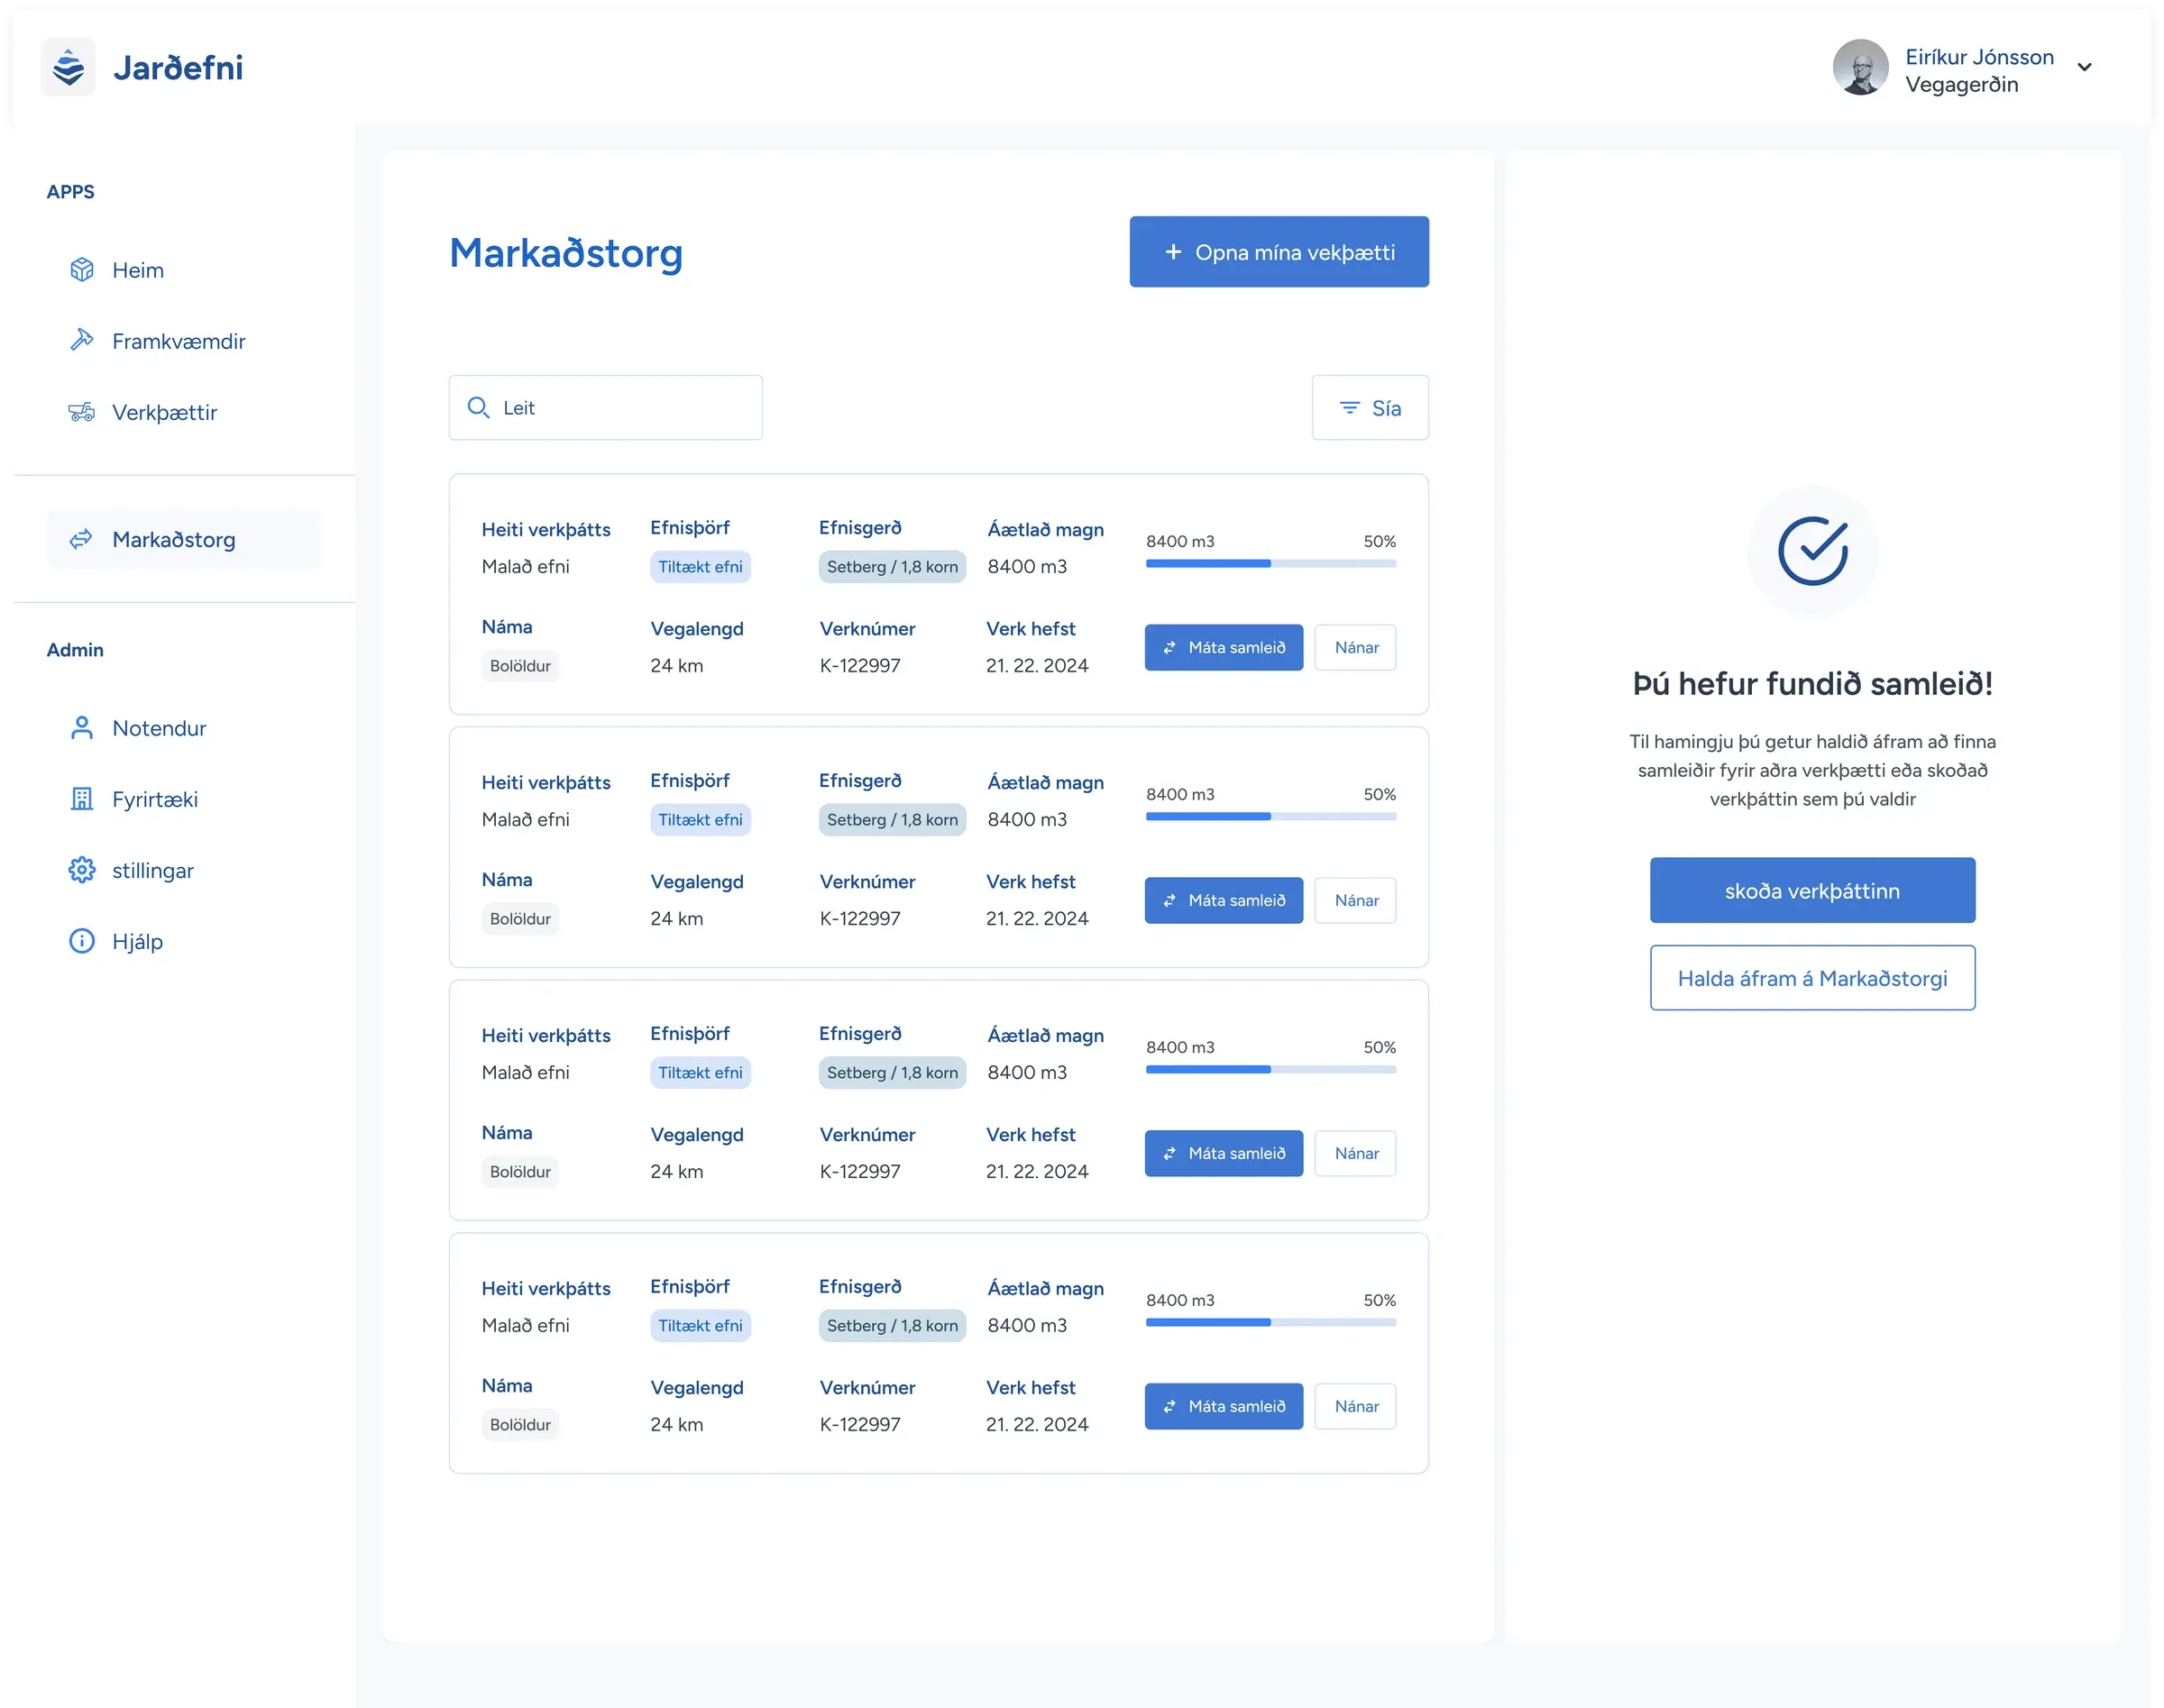The height and width of the screenshot is (1708, 2164).
Task: Click Tiltækt efni tag in first card
Action: 701,567
